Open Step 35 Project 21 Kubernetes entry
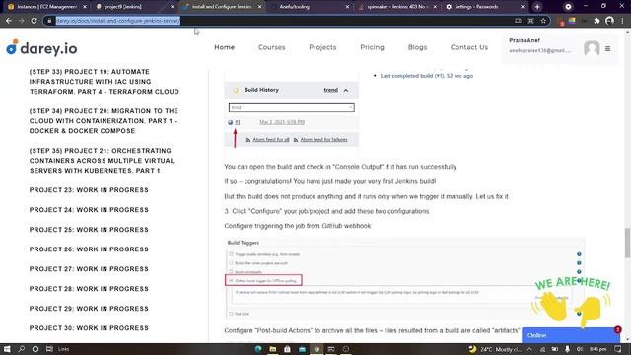Image resolution: width=631 pixels, height=355 pixels. [x=102, y=161]
